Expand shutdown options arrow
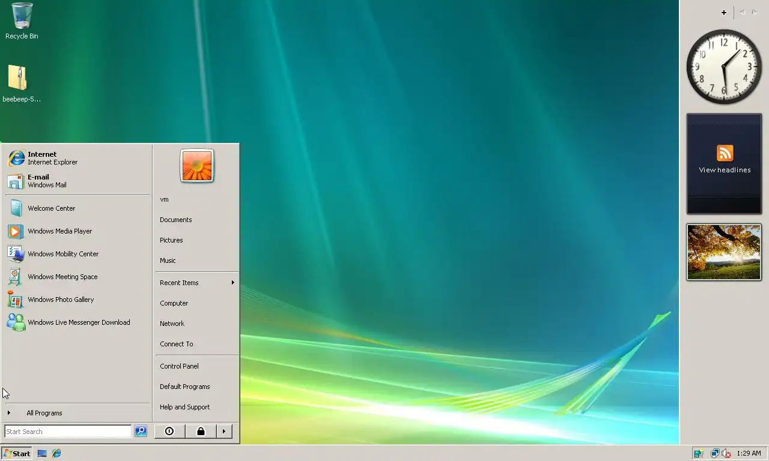 224,431
